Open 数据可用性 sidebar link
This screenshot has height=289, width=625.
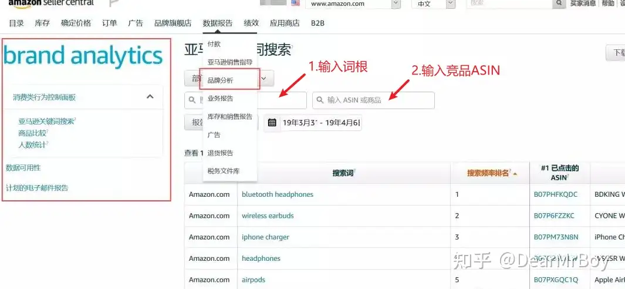coord(23,167)
